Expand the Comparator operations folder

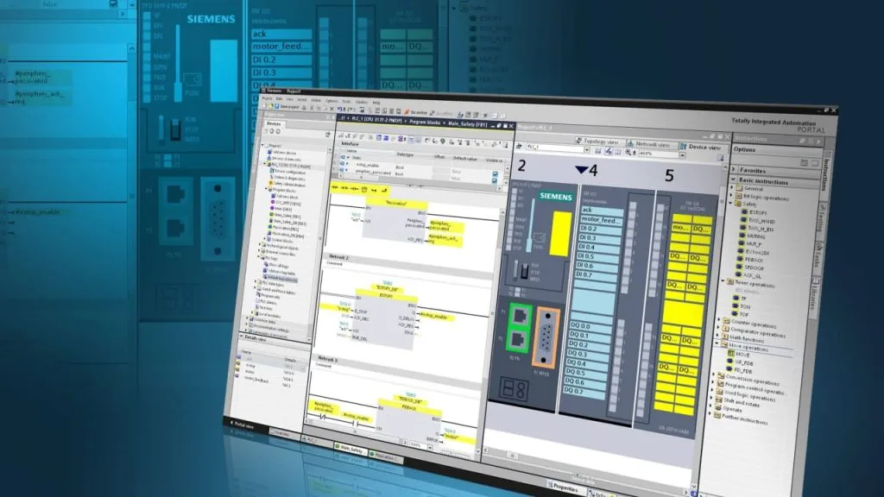(719, 329)
